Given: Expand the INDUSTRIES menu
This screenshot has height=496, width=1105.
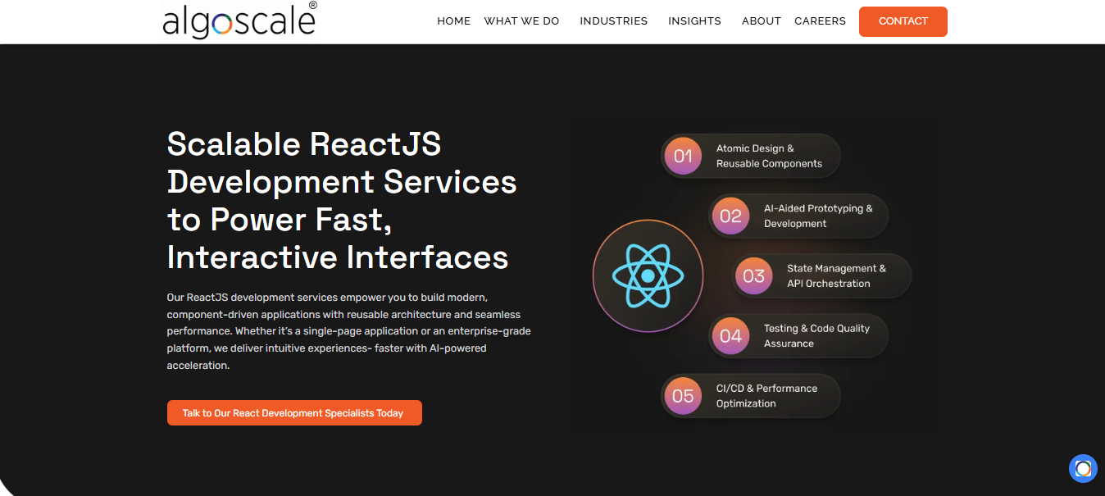Looking at the screenshot, I should click(613, 21).
